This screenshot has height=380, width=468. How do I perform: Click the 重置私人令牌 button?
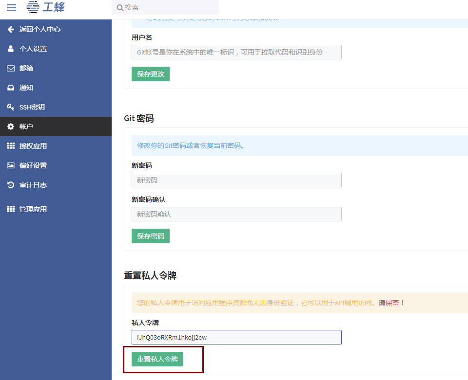point(157,359)
